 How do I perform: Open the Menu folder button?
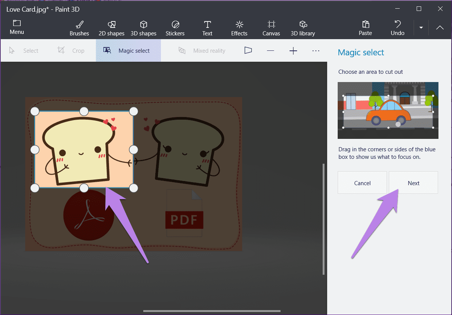17,27
